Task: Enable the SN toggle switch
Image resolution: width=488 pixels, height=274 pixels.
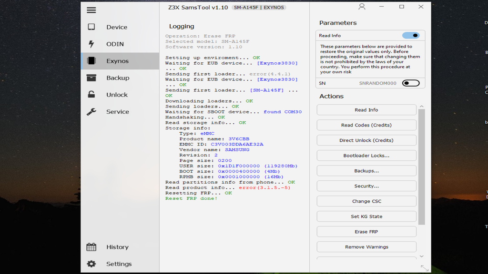Action: coord(411,83)
